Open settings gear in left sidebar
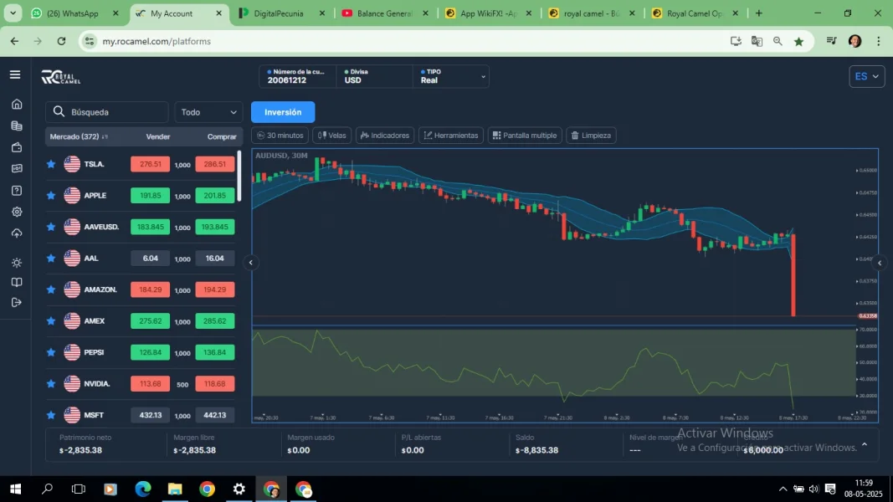Image resolution: width=893 pixels, height=502 pixels. (x=17, y=212)
